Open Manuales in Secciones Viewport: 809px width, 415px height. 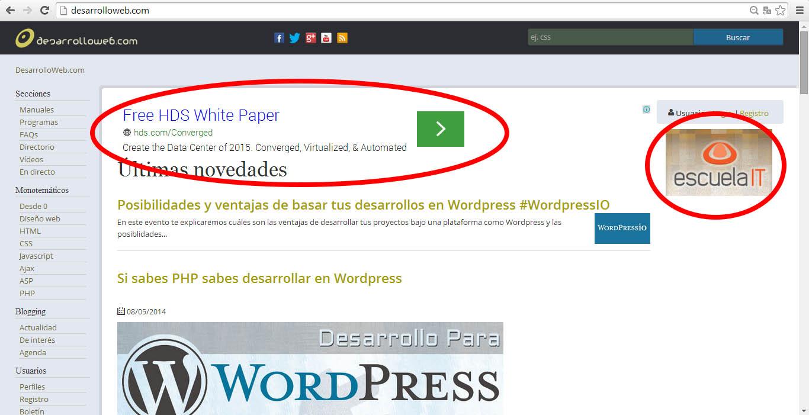pyautogui.click(x=37, y=110)
